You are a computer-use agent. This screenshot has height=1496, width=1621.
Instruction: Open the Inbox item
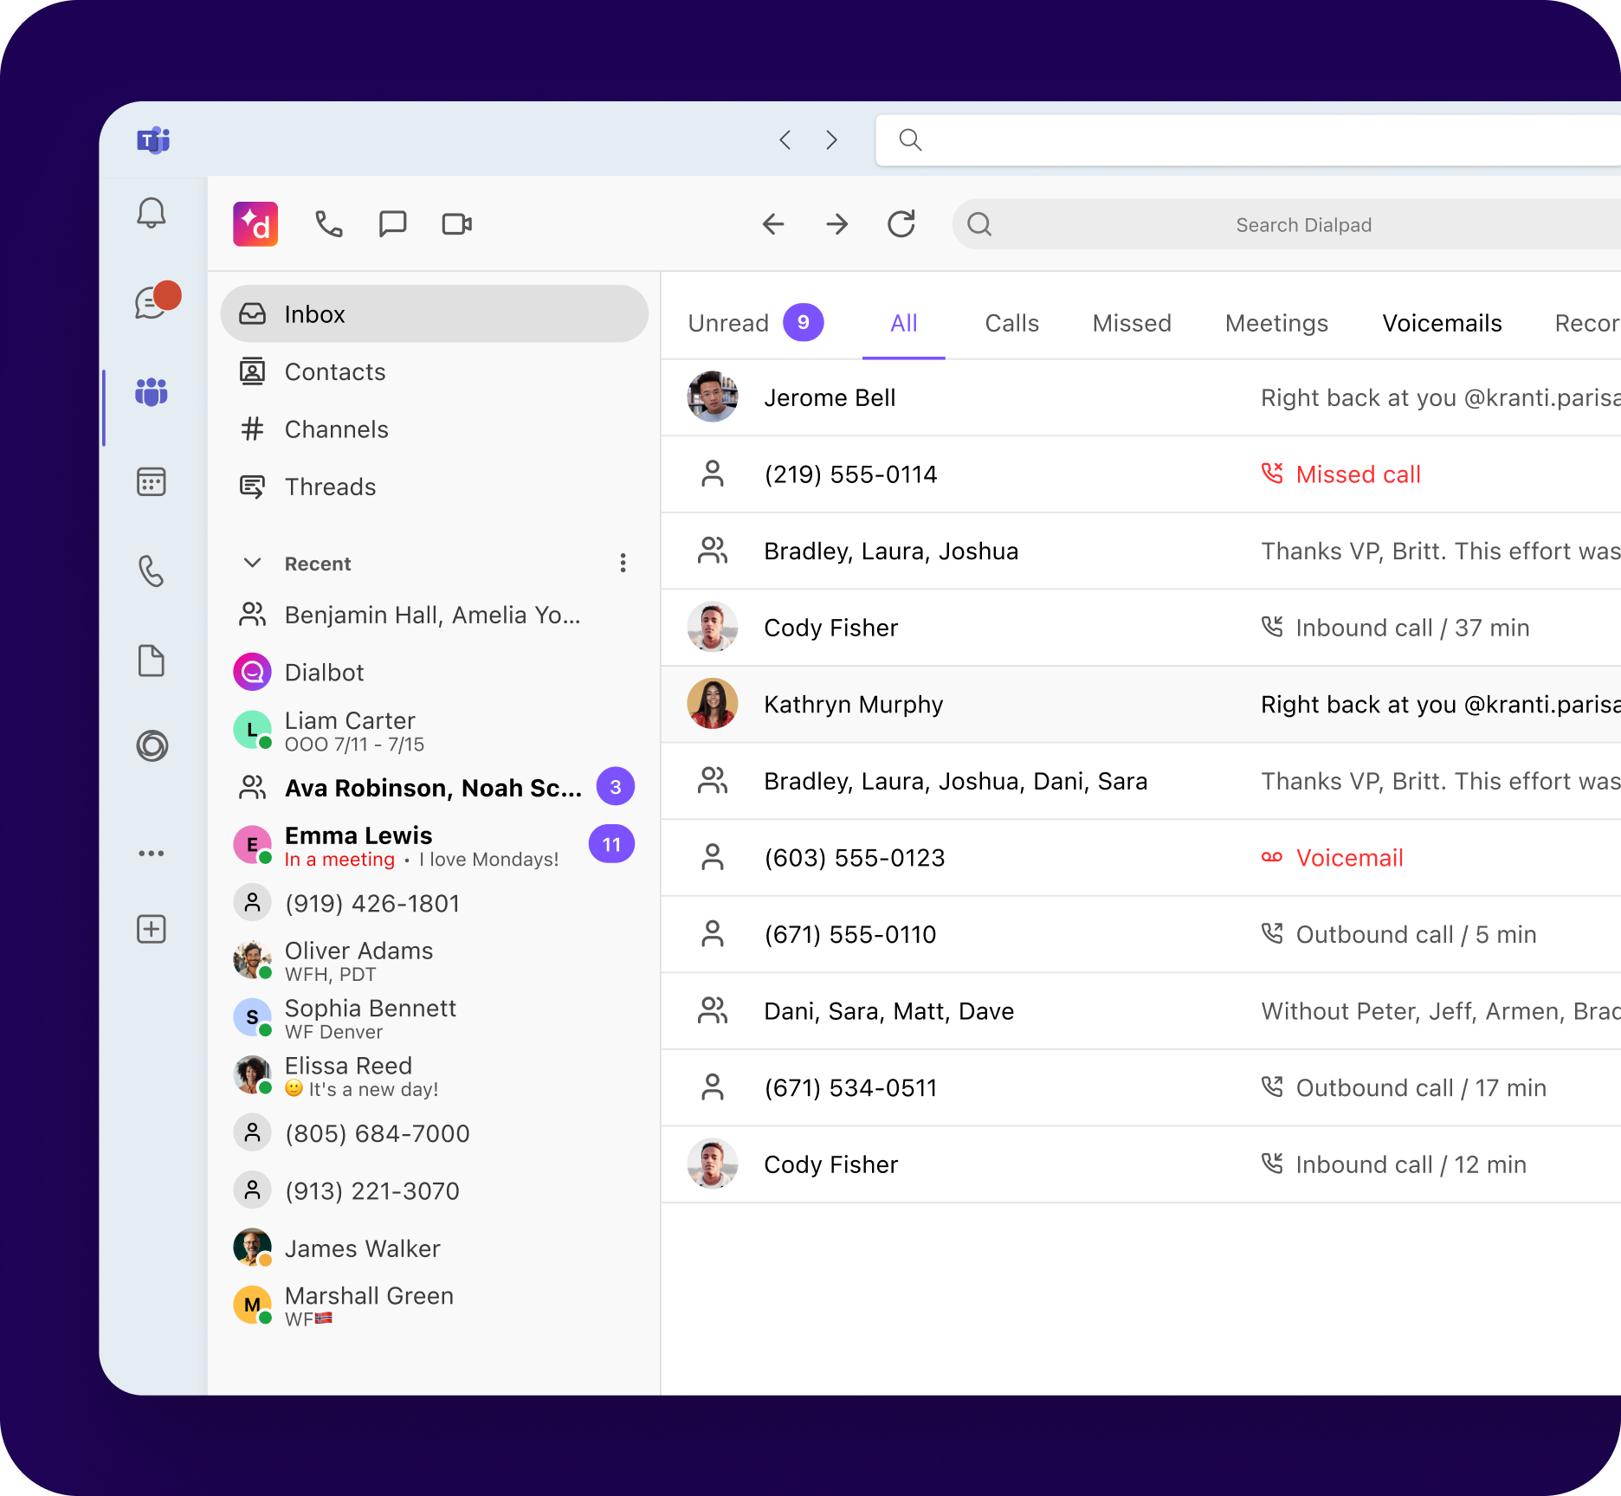point(435,313)
